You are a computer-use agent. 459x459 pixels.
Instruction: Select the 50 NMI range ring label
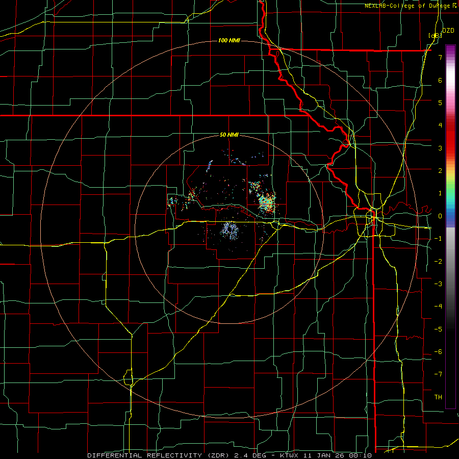(229, 135)
